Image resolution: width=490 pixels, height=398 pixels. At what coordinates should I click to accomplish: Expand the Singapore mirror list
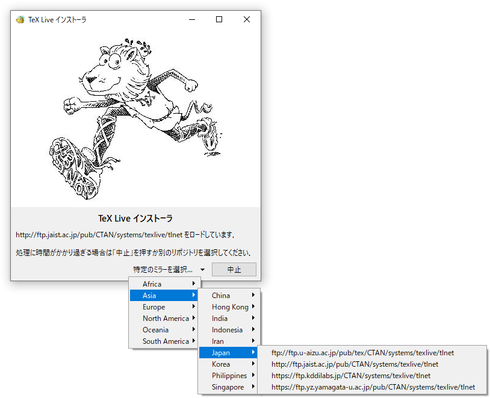click(x=228, y=387)
